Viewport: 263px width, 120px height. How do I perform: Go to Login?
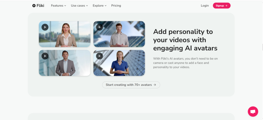point(205,6)
